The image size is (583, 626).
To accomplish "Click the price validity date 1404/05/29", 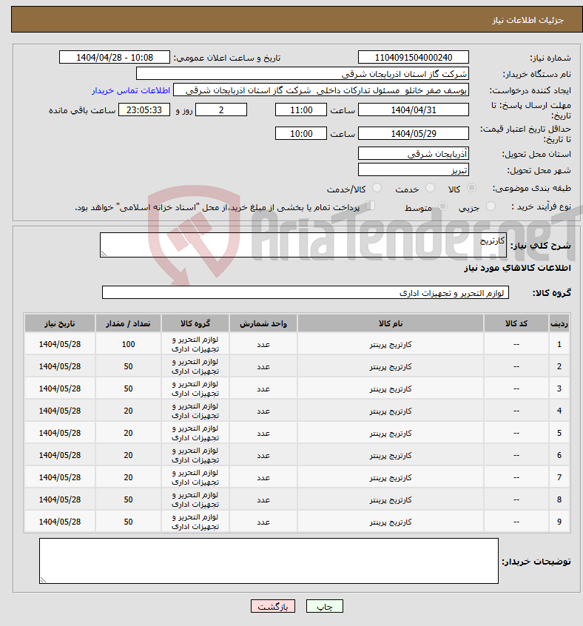I will pyautogui.click(x=414, y=133).
